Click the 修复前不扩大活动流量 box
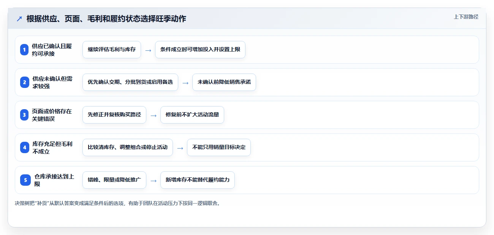This screenshot has height=235, width=494. click(192, 115)
